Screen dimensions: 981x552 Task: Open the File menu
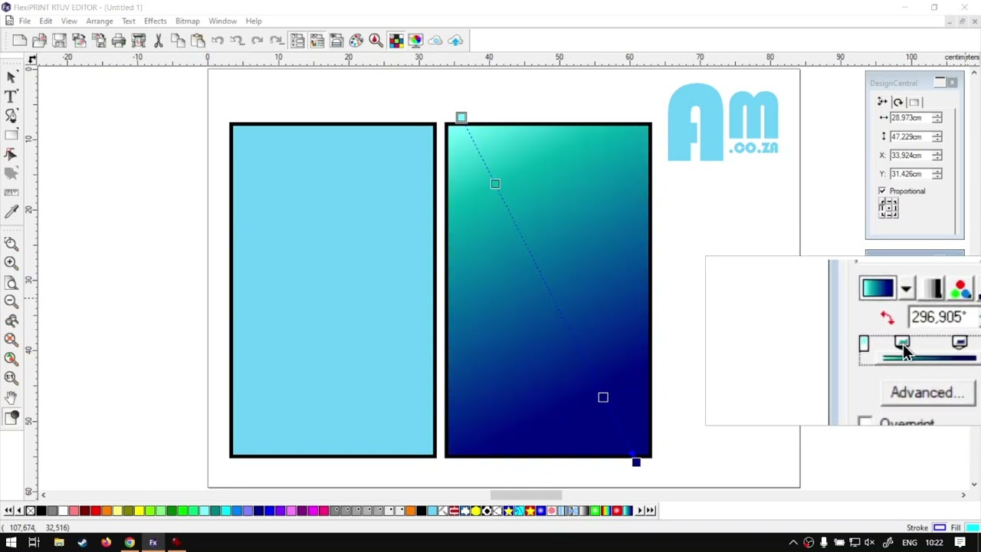[x=25, y=21]
